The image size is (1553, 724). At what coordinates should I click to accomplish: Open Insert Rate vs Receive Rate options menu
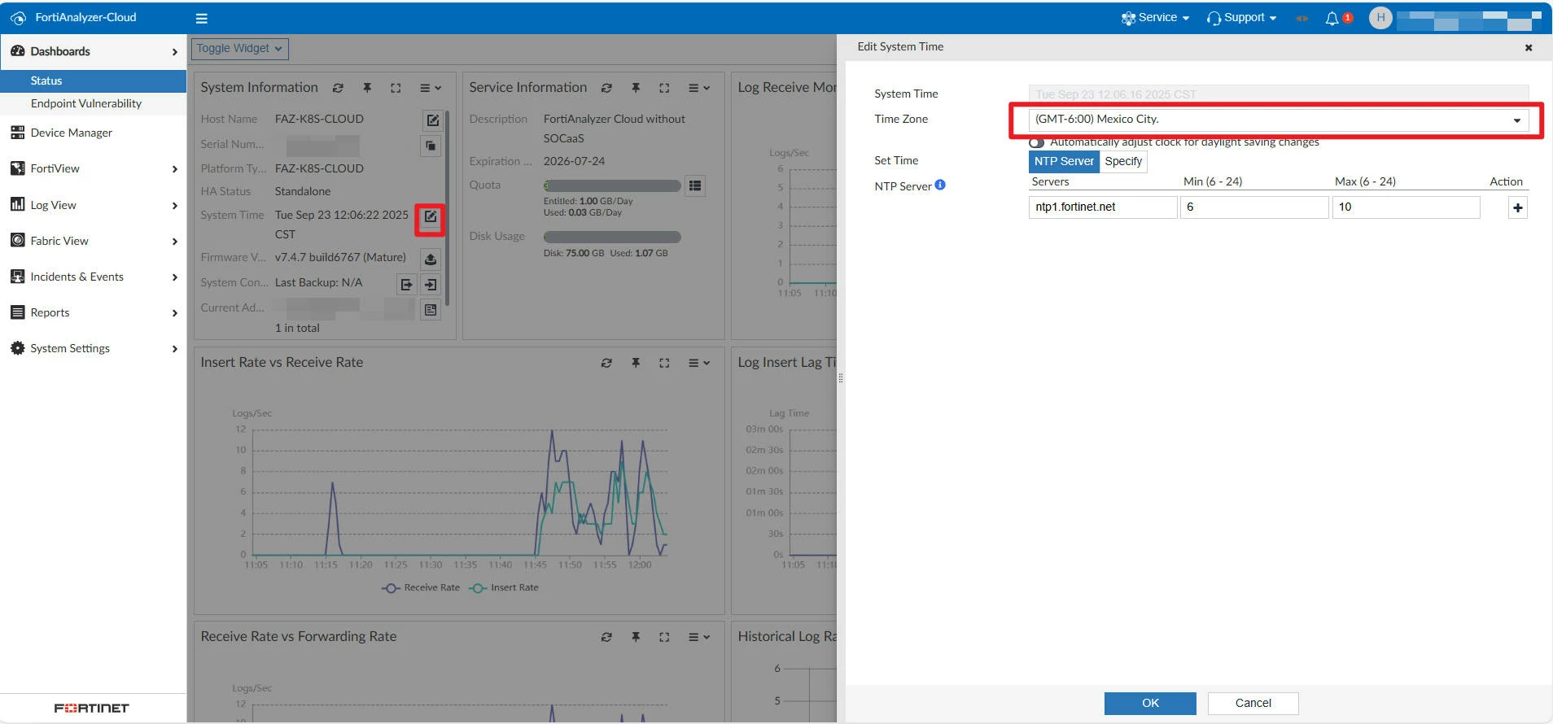698,363
